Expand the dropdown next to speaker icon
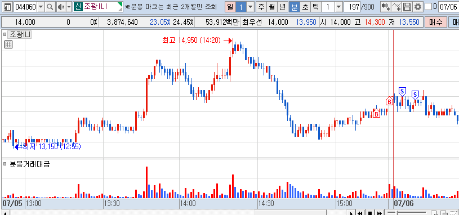This screenshot has width=459, height=215. (69, 7)
